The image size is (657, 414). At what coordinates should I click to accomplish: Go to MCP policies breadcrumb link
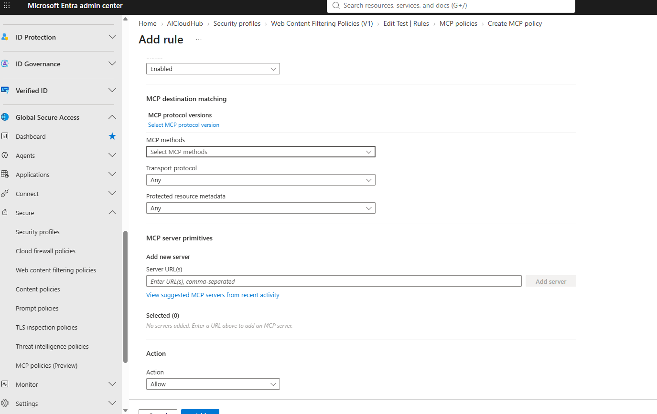(x=458, y=23)
